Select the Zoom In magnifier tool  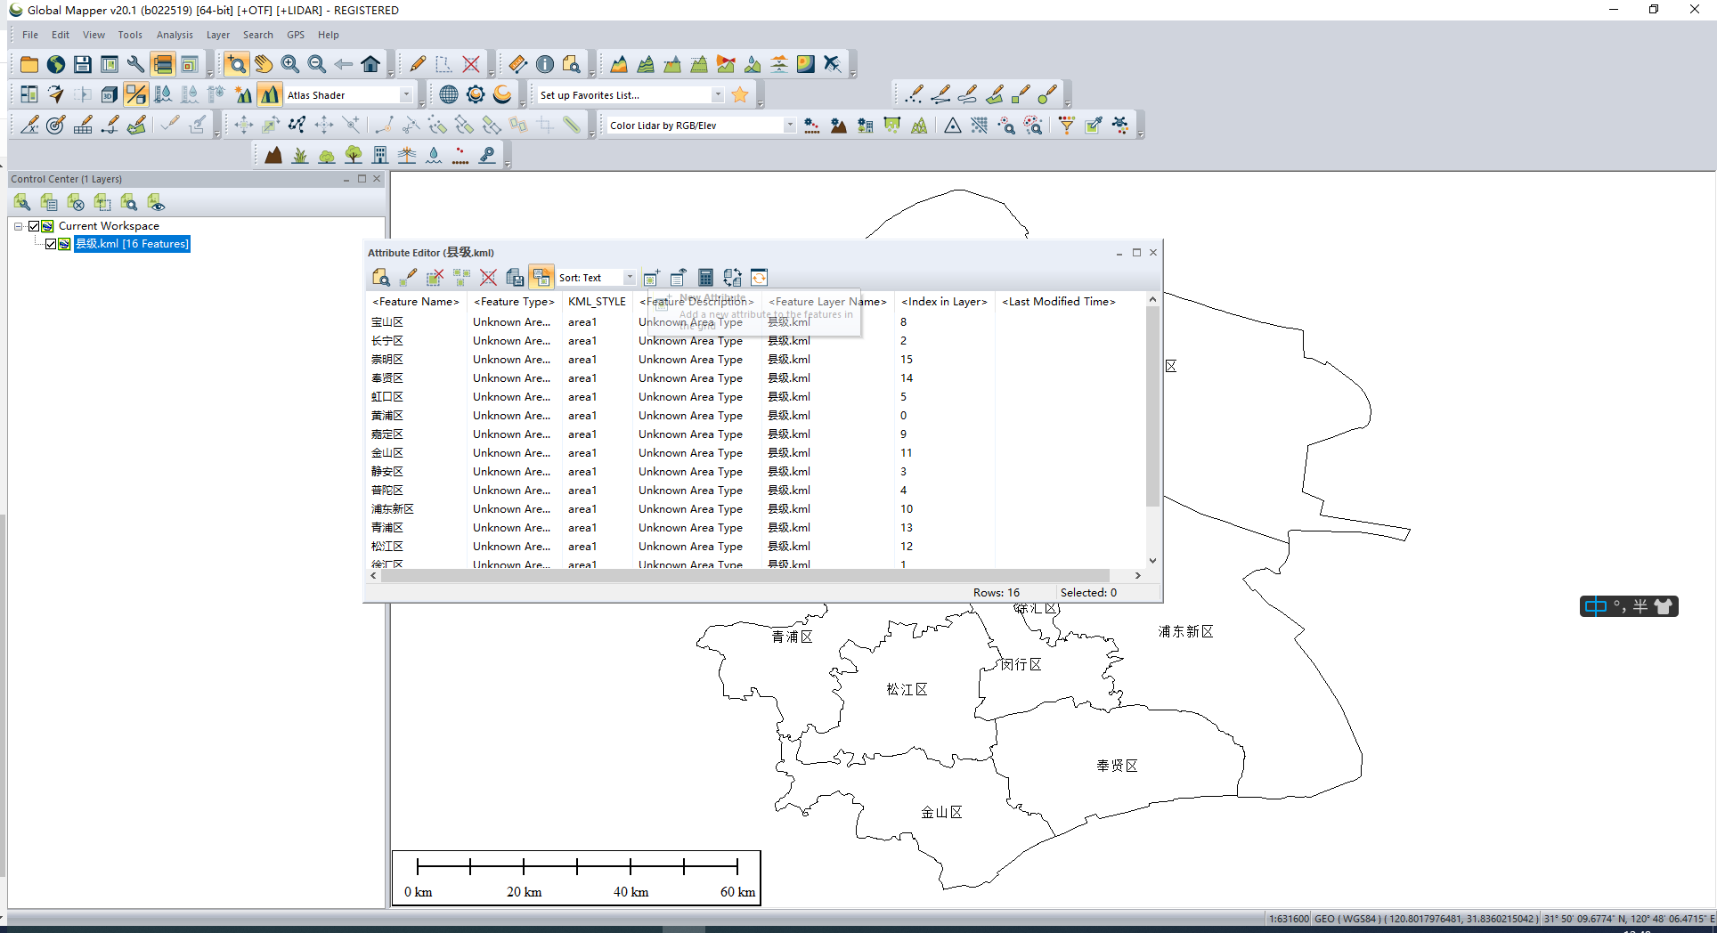289,64
